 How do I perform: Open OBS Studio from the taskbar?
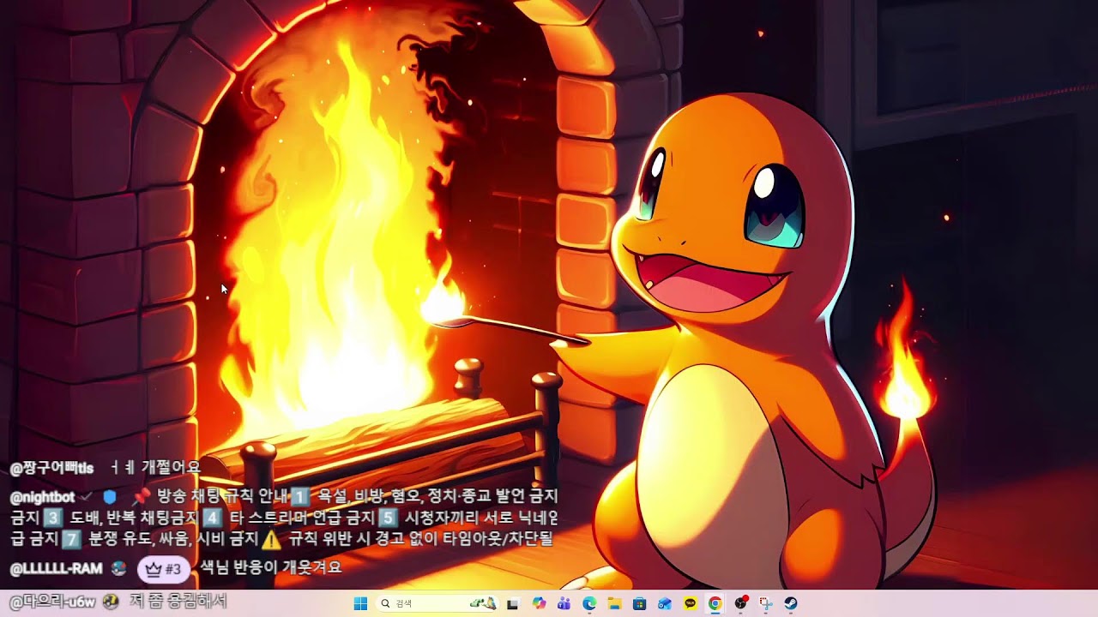(740, 603)
